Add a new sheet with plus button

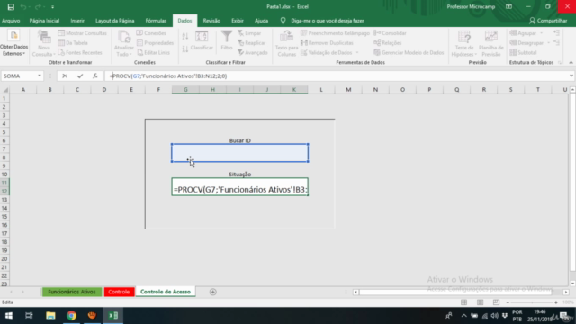coord(212,292)
